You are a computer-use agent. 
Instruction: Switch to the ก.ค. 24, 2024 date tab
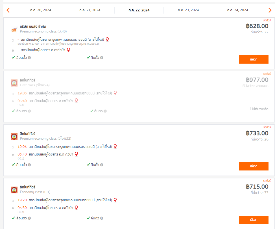pos(238,10)
